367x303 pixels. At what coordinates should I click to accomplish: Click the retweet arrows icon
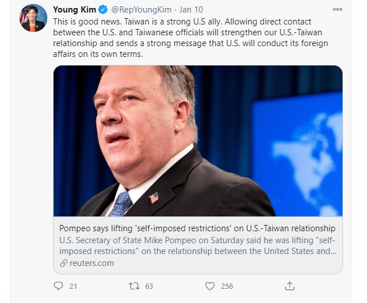[x=134, y=286]
